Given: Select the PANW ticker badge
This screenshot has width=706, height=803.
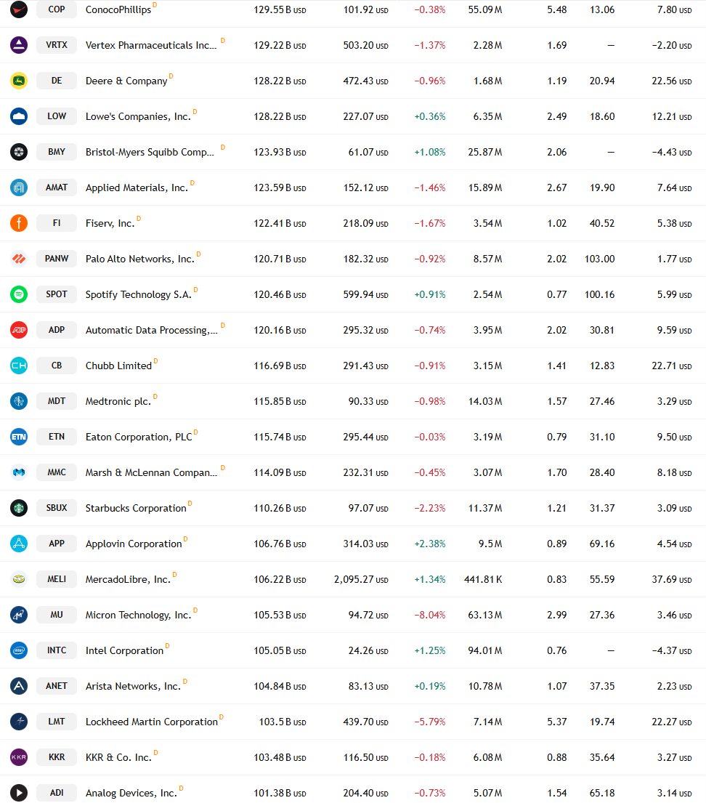Looking at the screenshot, I should (x=57, y=259).
